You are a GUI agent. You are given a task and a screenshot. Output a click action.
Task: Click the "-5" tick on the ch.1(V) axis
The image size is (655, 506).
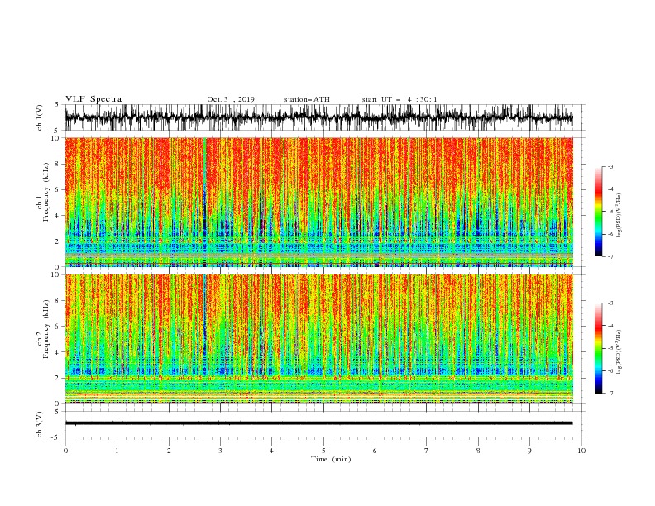(x=56, y=131)
